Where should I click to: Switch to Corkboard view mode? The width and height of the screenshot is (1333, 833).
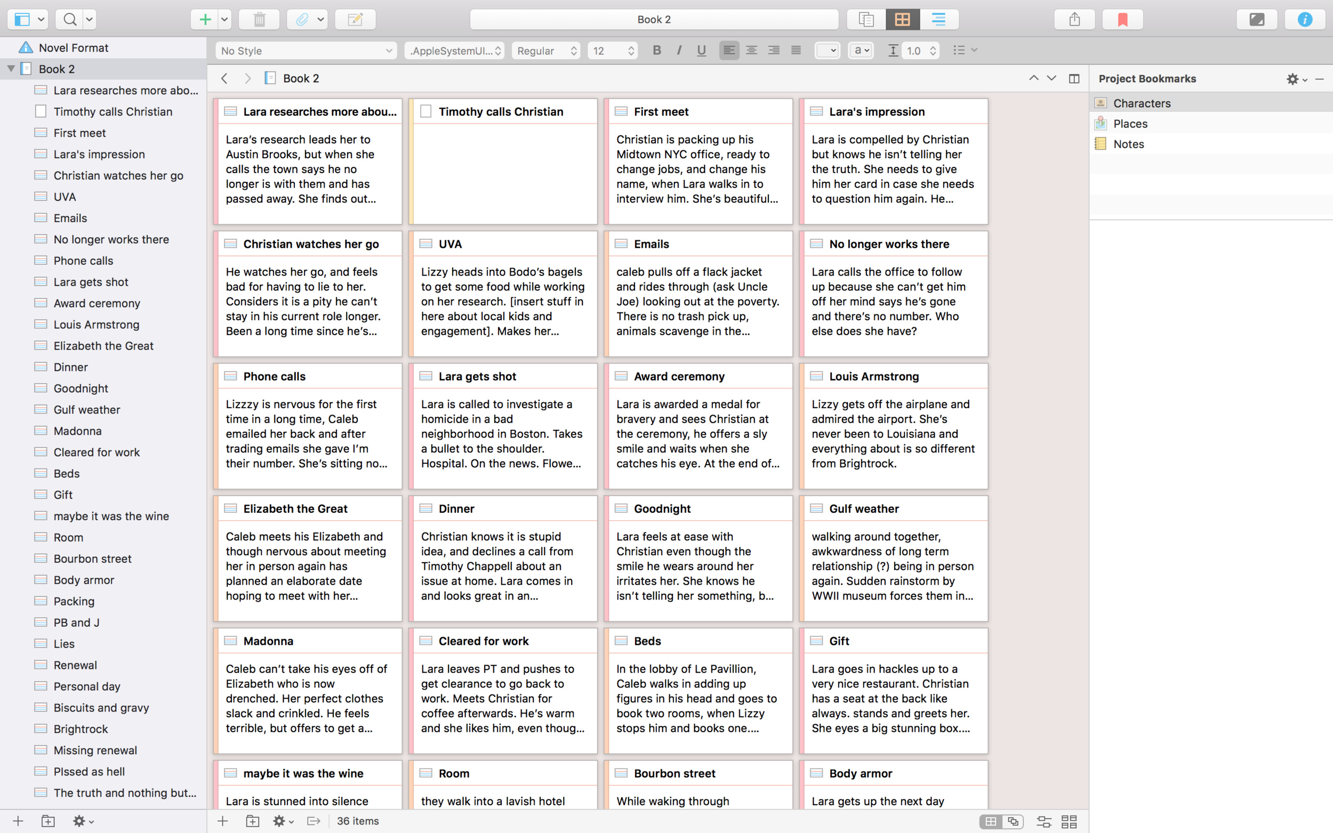(x=902, y=19)
